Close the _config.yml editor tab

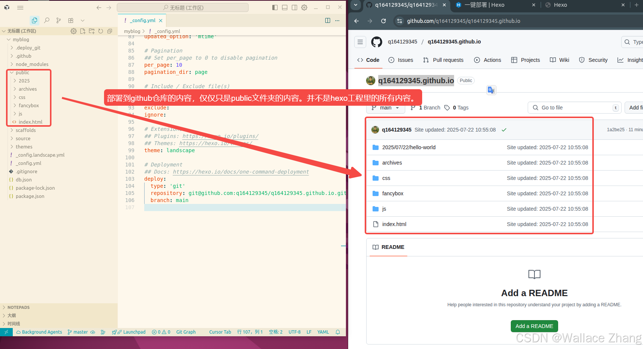point(161,21)
